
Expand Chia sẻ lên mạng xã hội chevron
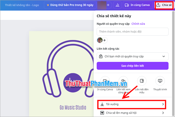coord(163,113)
